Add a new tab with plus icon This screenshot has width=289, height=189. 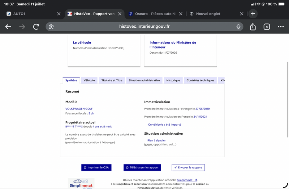tap(253, 14)
